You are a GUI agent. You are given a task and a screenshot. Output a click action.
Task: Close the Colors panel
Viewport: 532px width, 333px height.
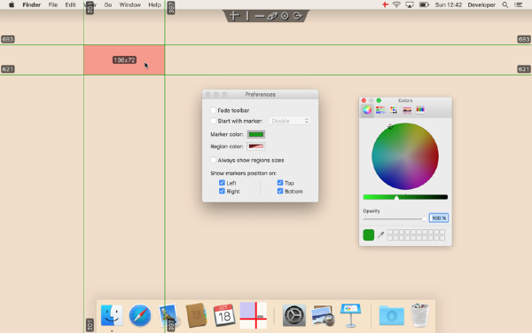tap(364, 100)
